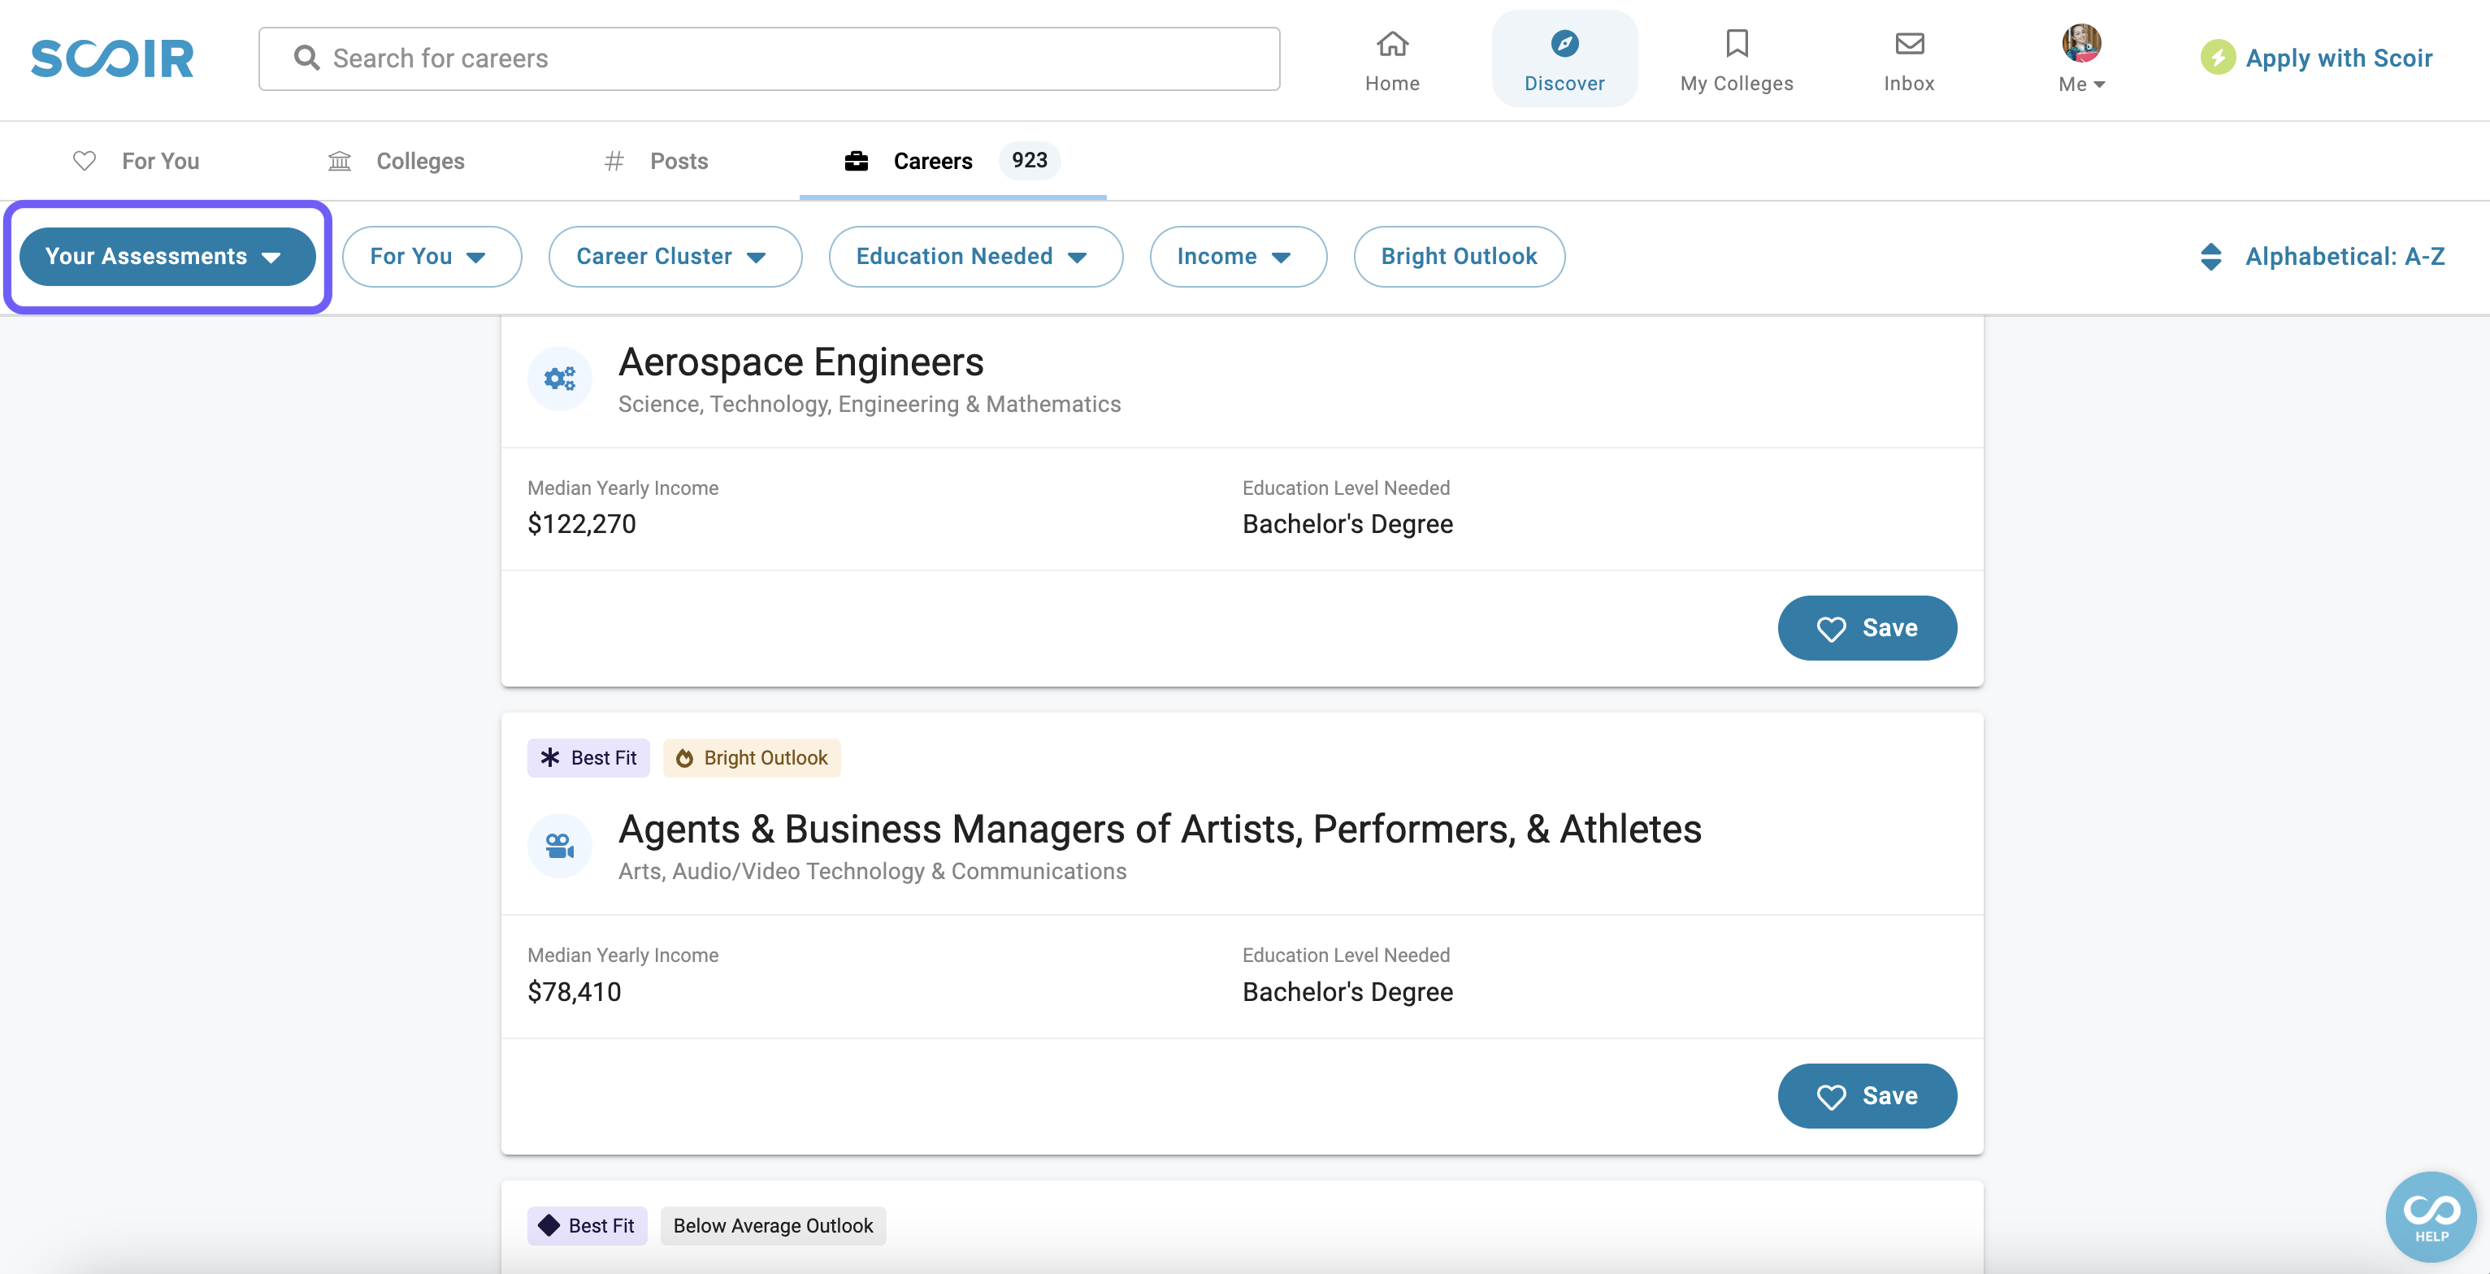Screen dimensions: 2490x1274
Task: Save the Aerospace Engineers career
Action: [x=1867, y=628]
